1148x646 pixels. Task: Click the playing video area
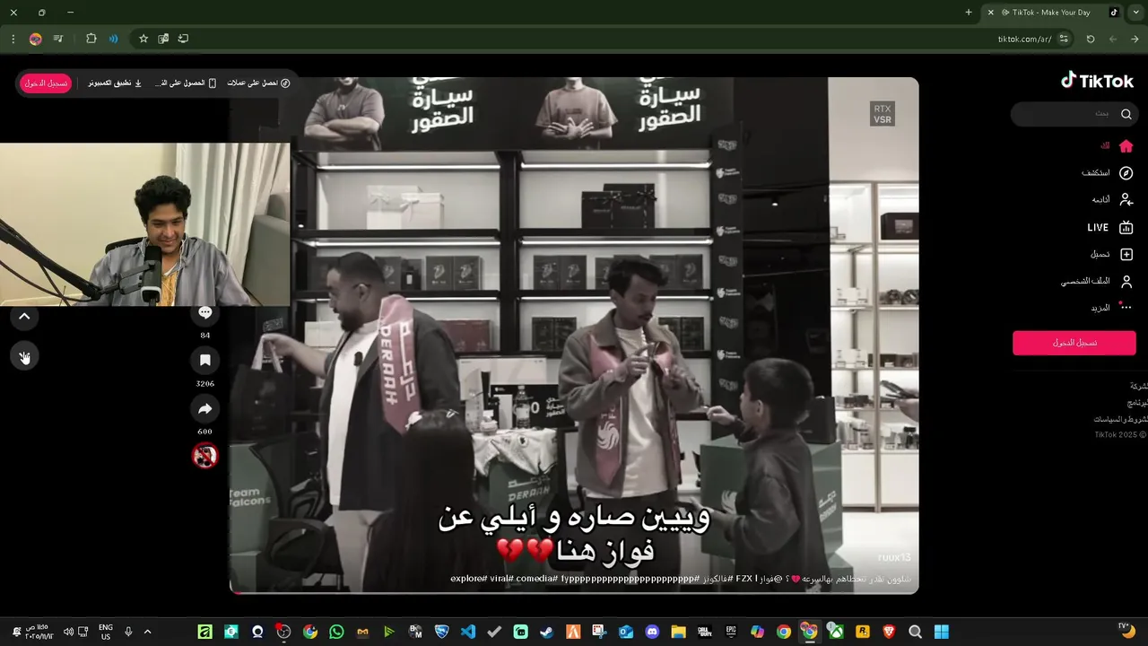(x=574, y=335)
